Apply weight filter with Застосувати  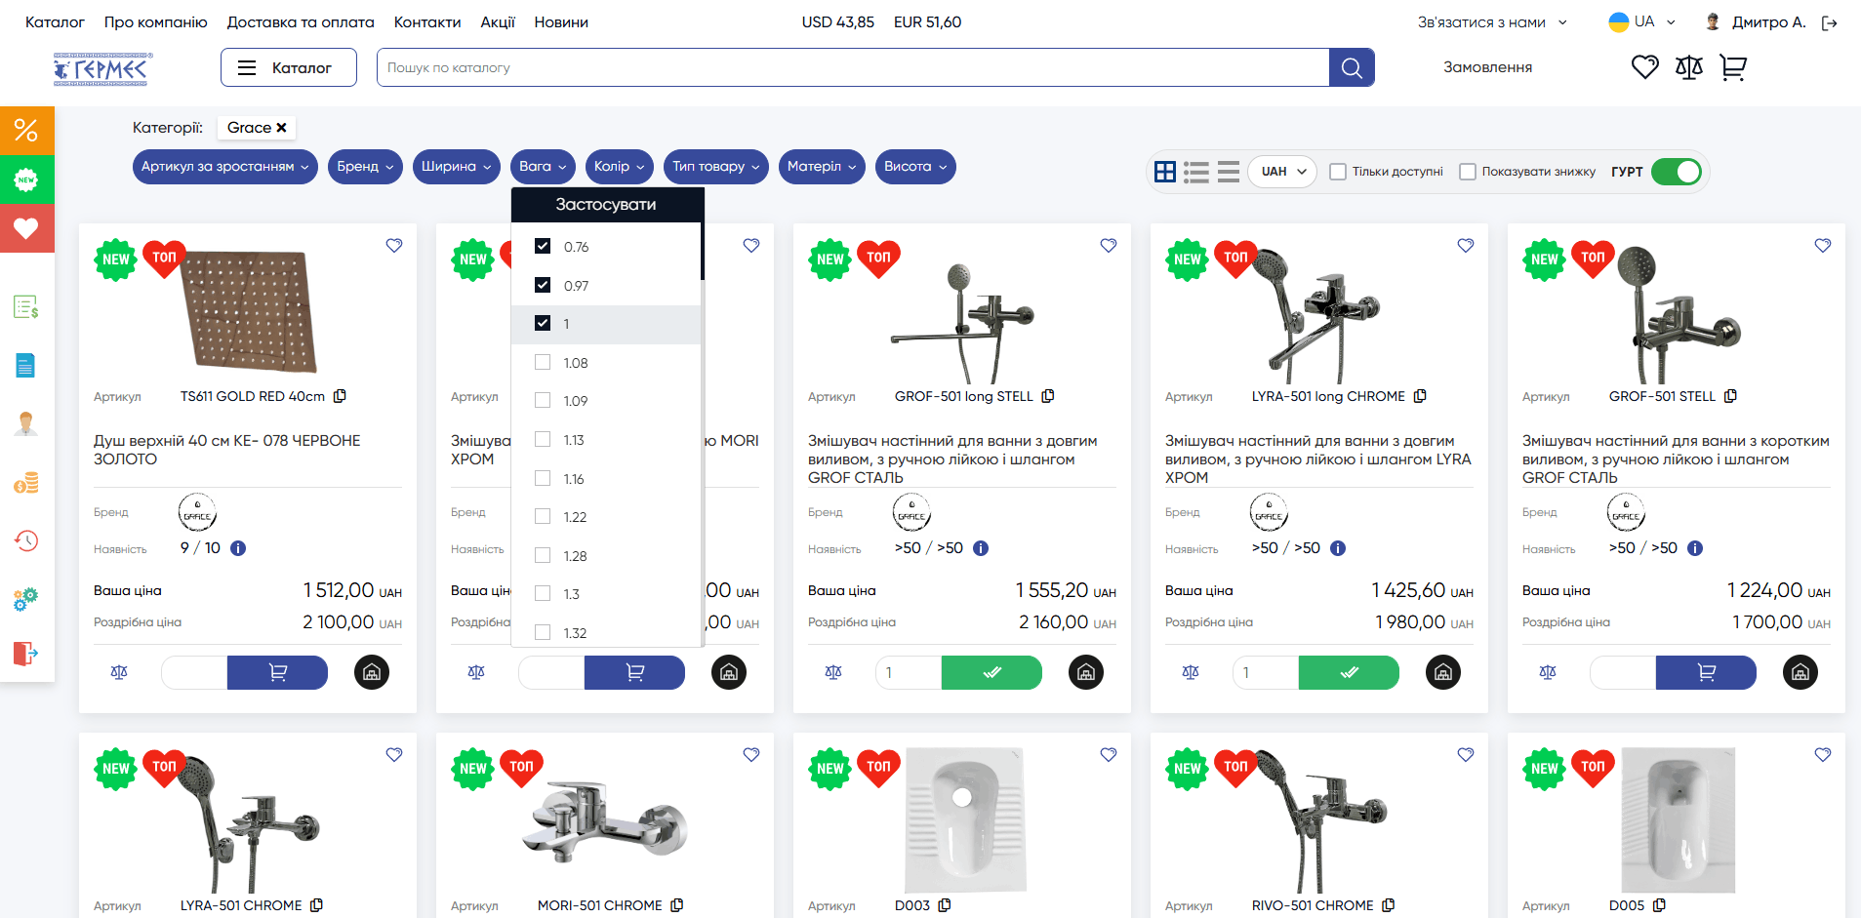pos(606,205)
